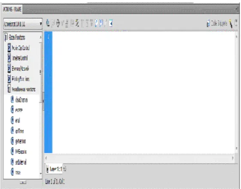Click the Find icon in the Actions toolbar
Screen dimensions: 241x189
click(x=53, y=24)
